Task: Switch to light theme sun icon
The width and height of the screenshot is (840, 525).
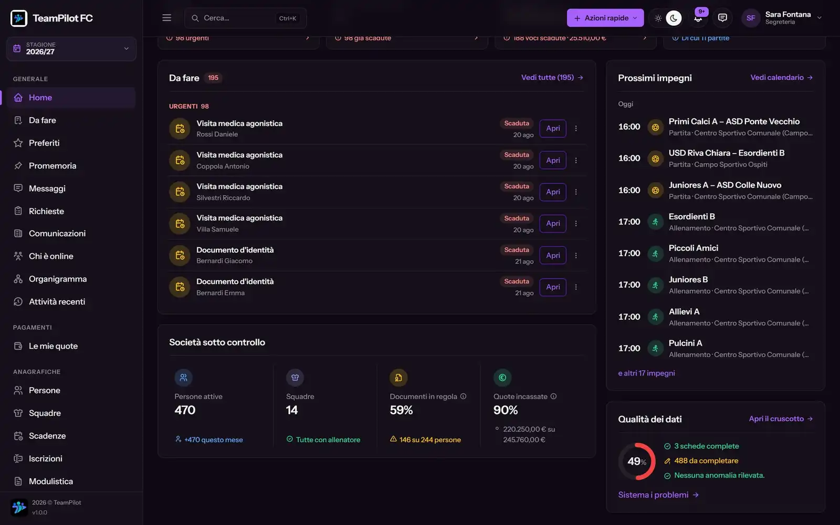Action: pyautogui.click(x=658, y=18)
